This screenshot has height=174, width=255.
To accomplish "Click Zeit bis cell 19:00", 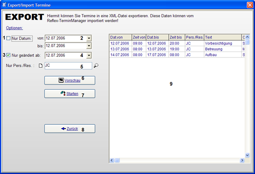I will coord(177,49).
